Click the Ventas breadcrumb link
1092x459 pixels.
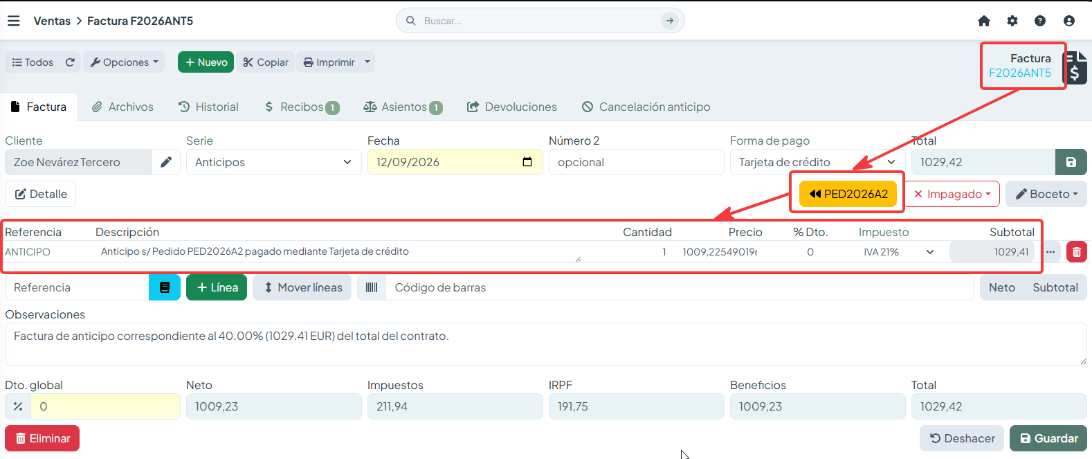pos(52,21)
